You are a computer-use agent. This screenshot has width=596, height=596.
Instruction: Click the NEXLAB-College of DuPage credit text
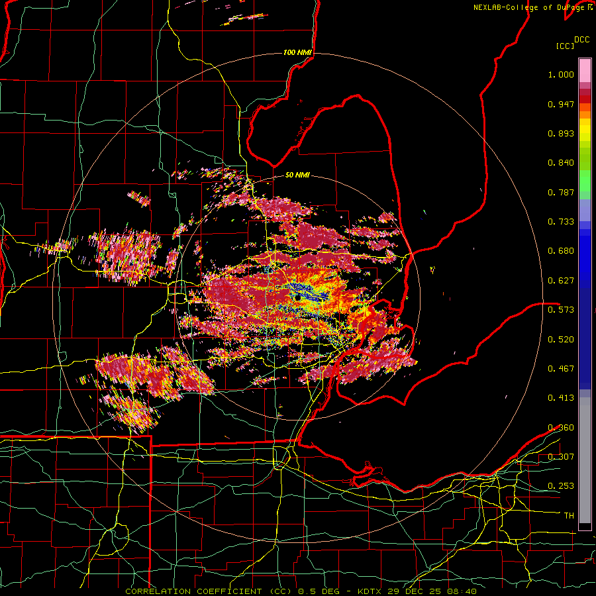click(530, 7)
